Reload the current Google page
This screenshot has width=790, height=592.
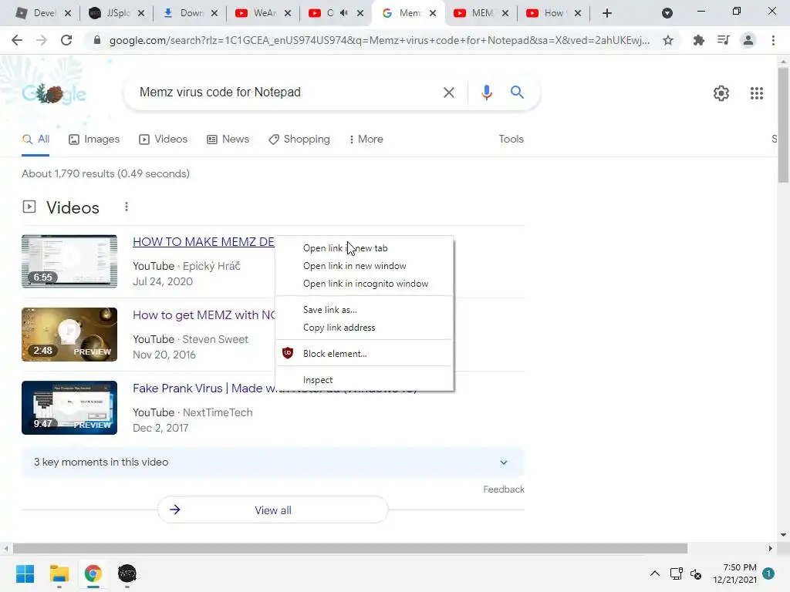66,40
